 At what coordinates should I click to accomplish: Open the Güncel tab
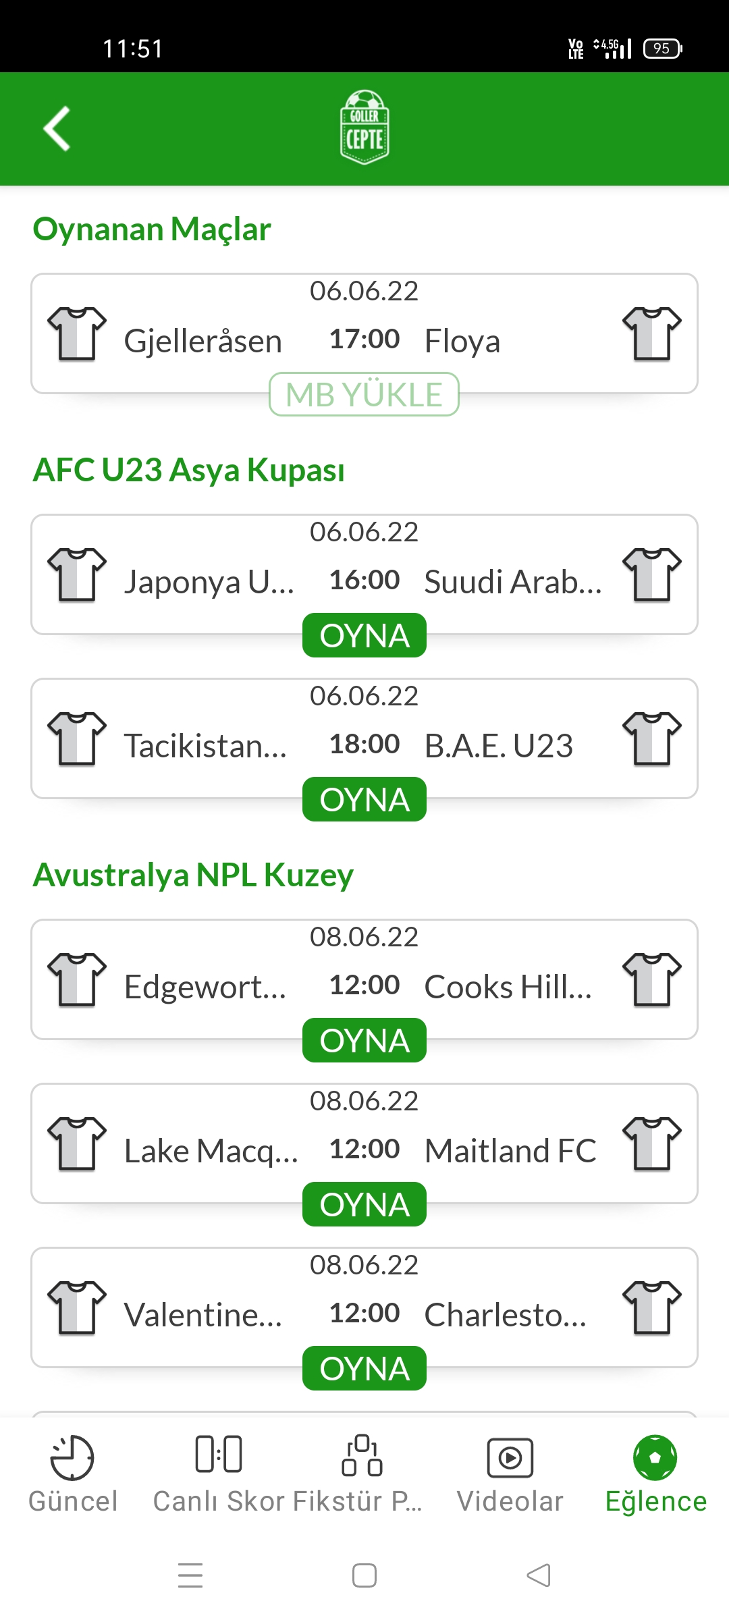[73, 1475]
